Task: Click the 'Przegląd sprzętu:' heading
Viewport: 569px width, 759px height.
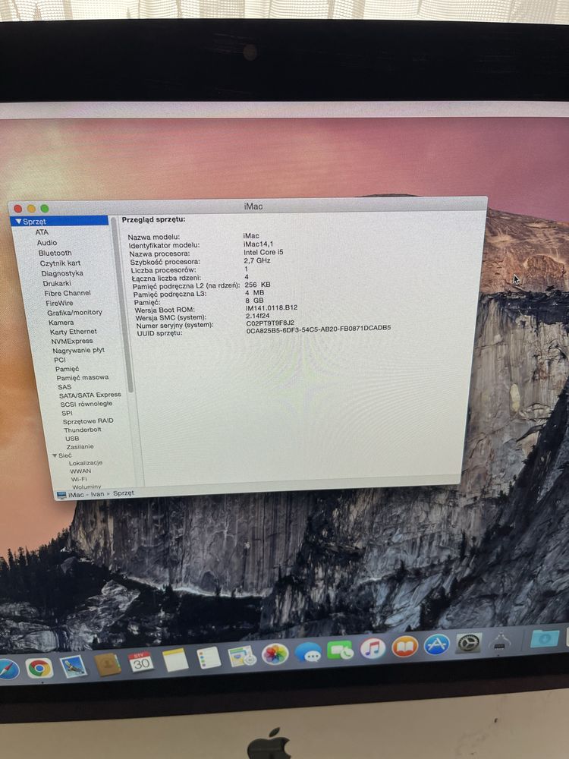Action: [153, 220]
